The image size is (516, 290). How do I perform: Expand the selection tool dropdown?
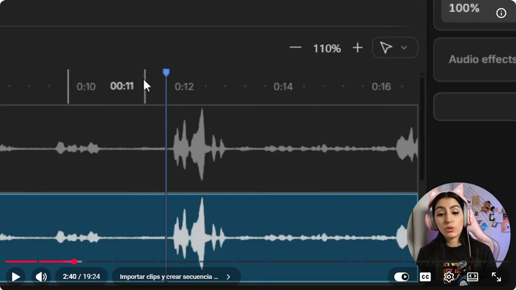point(404,48)
